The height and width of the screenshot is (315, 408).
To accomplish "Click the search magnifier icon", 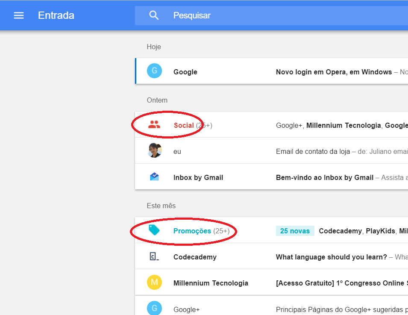I will pos(154,15).
